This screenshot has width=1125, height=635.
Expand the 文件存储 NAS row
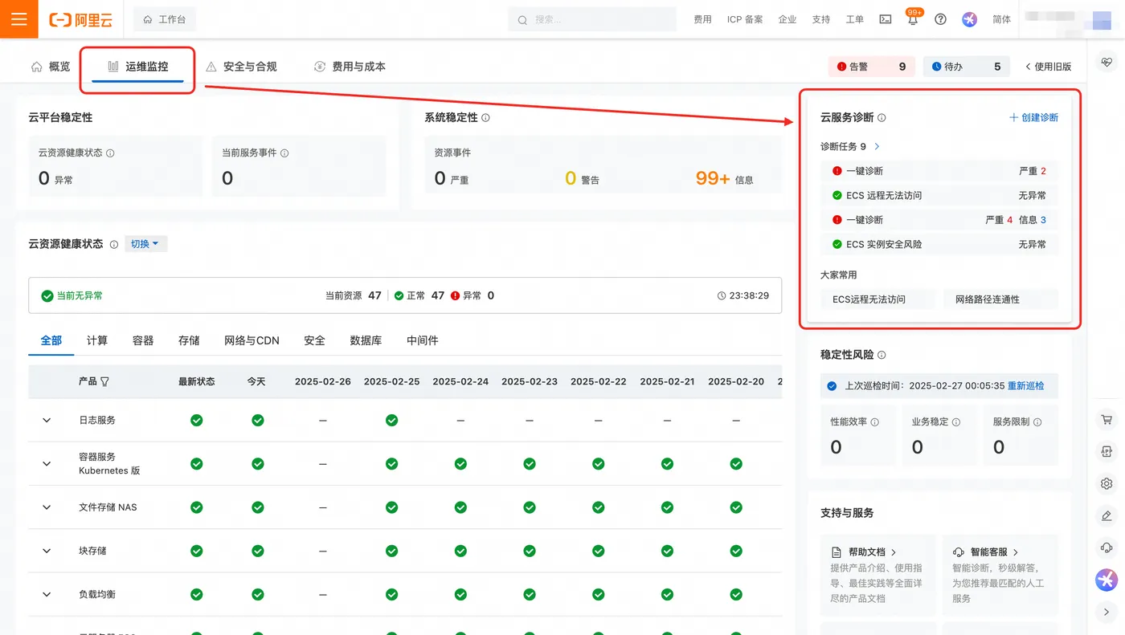tap(47, 507)
